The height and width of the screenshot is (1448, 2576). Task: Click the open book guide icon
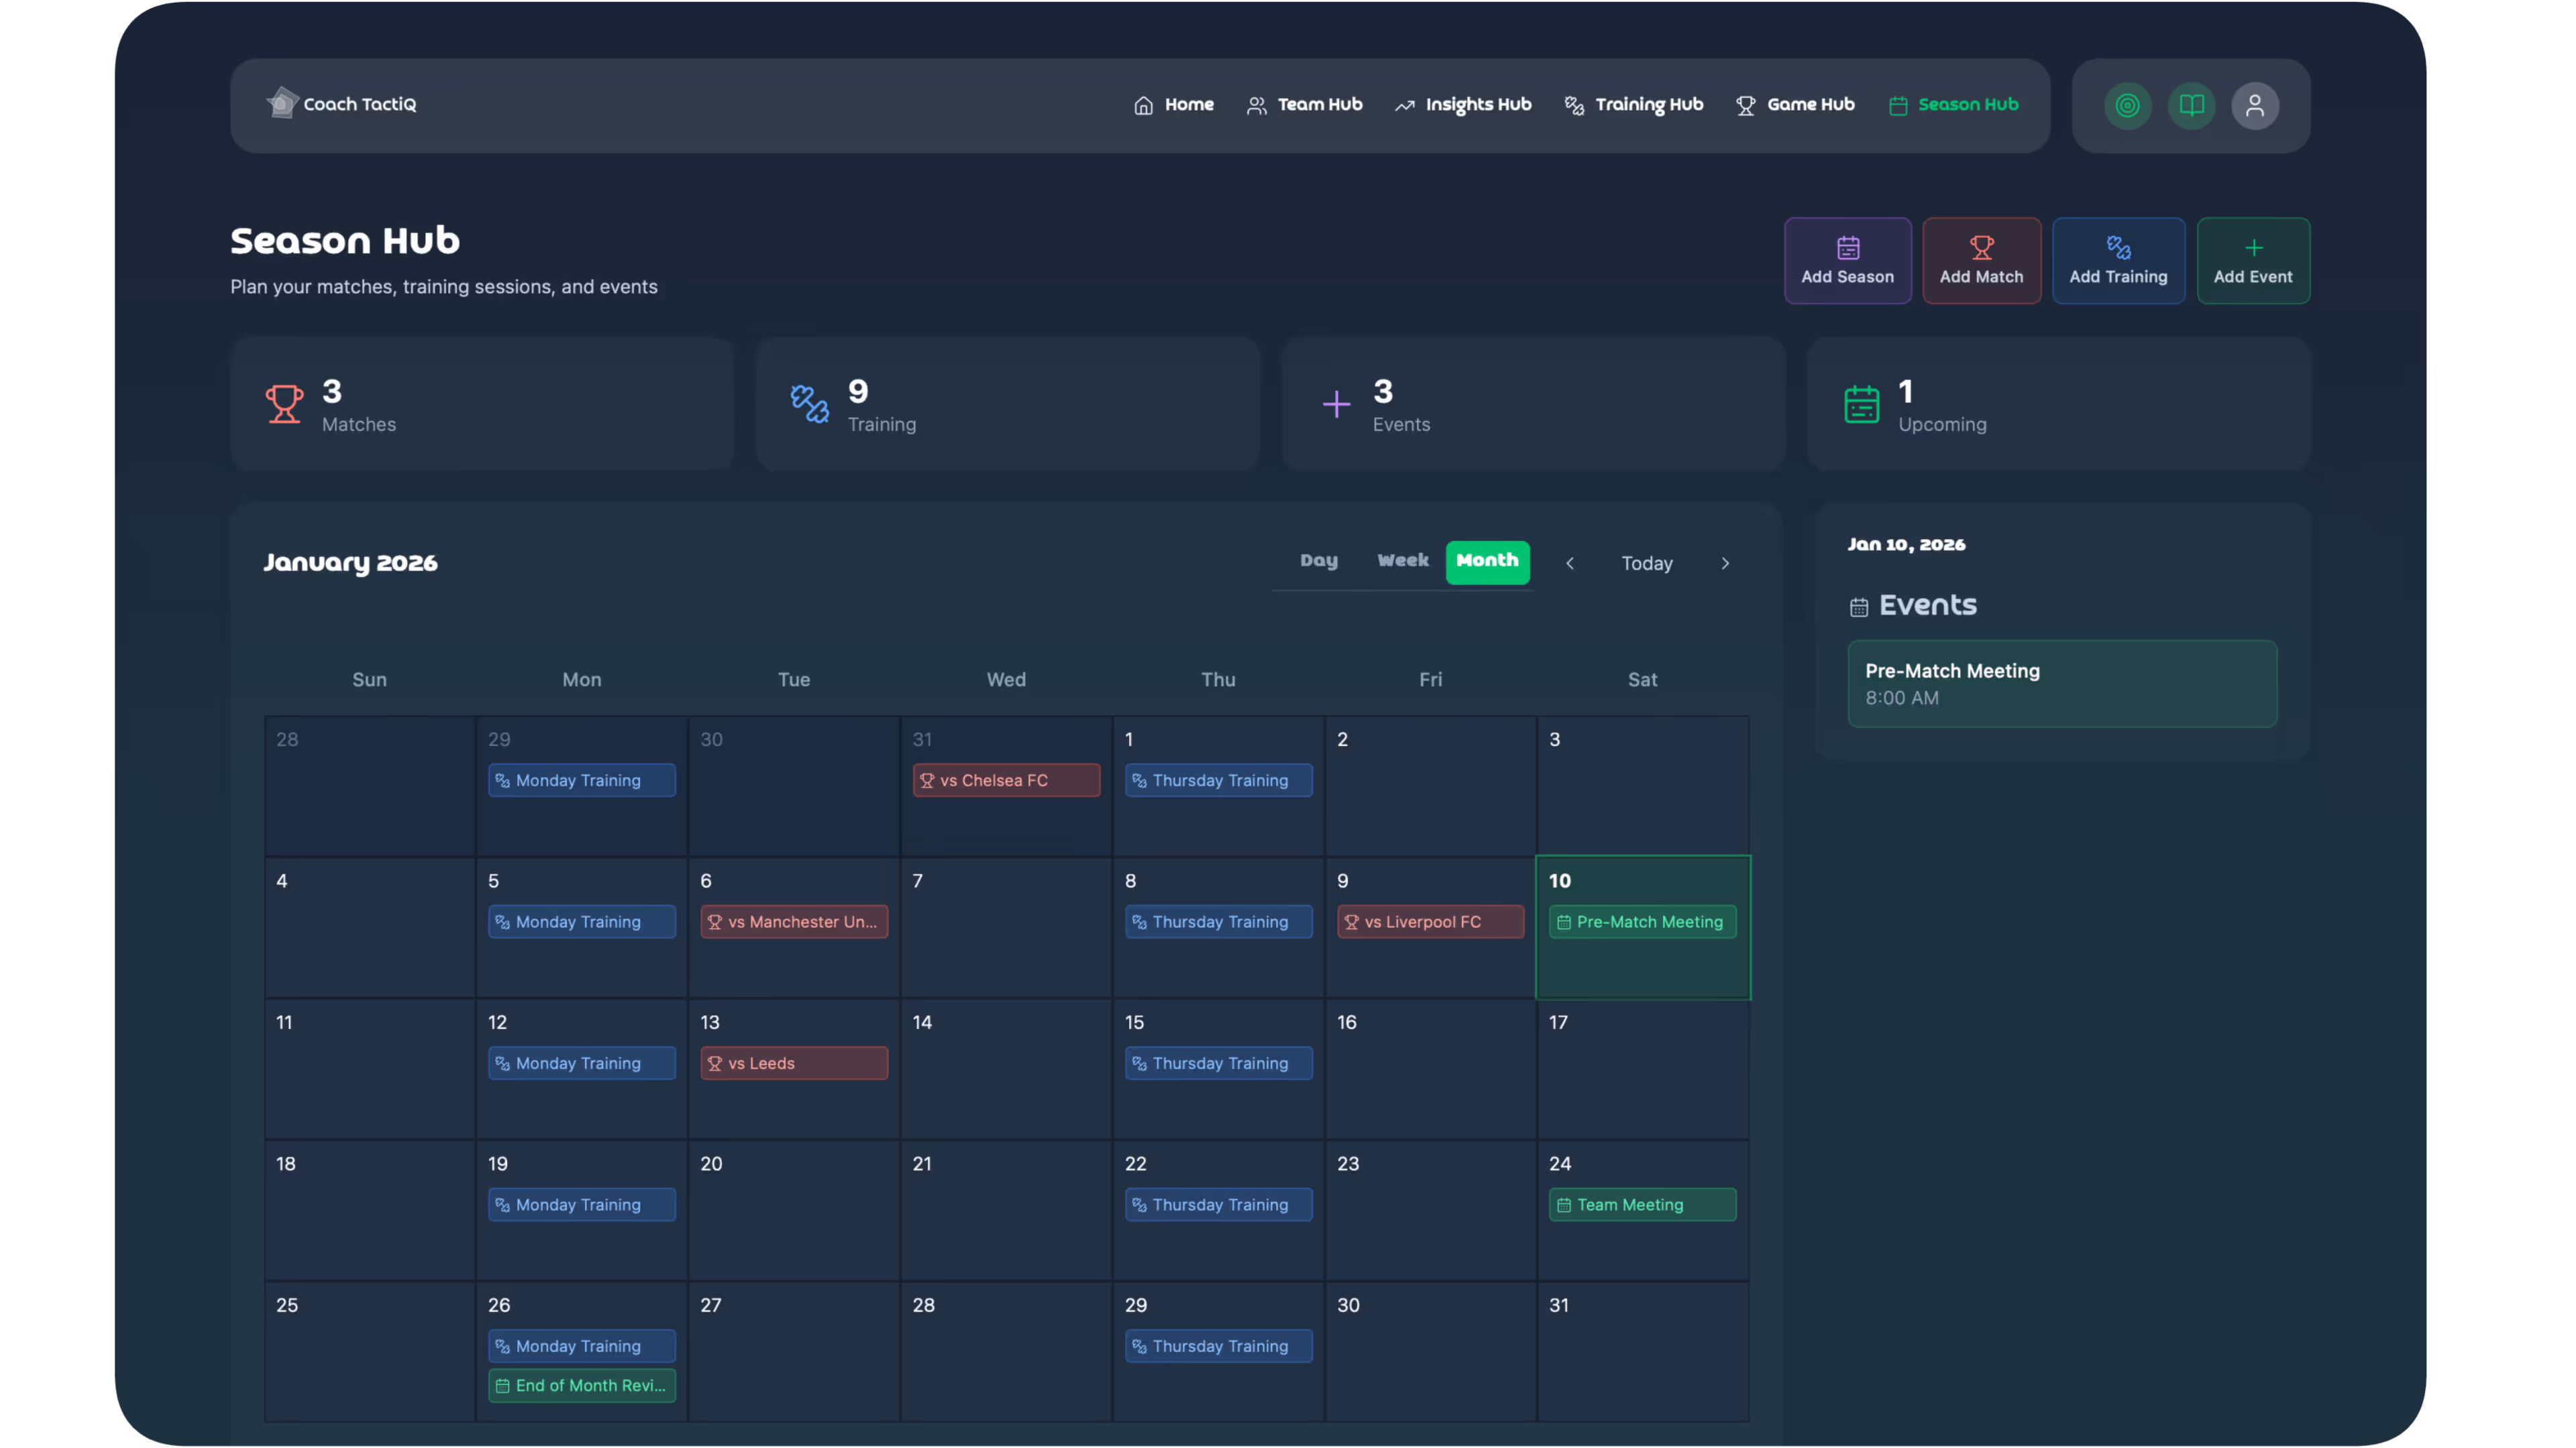[x=2191, y=105]
